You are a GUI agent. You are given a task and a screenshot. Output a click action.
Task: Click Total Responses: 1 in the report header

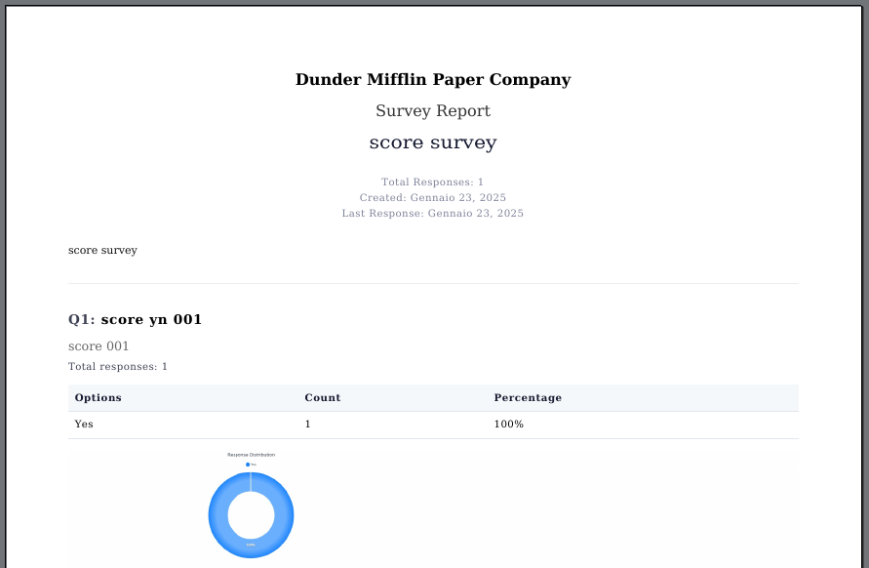point(432,182)
